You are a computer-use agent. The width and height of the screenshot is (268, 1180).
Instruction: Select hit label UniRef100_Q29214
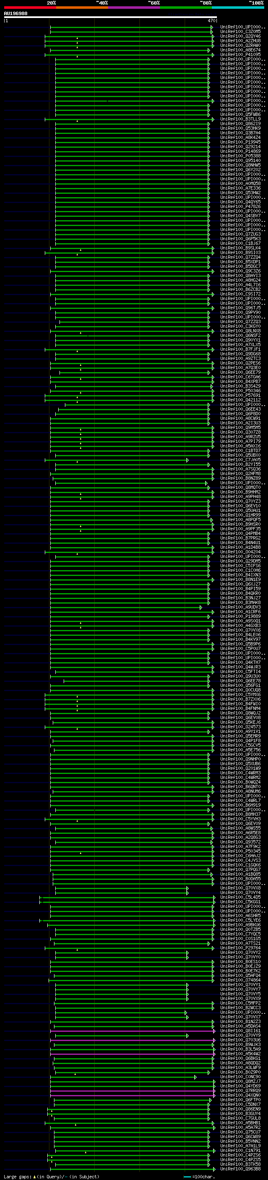tap(240, 147)
